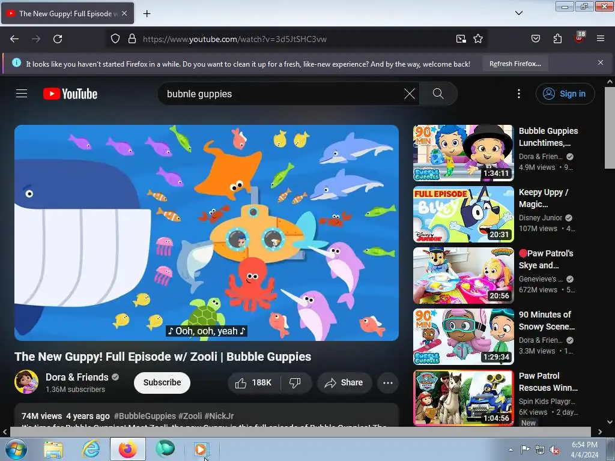Click Keepy Uppy / Magic... title
The image size is (615, 461).
tap(543, 198)
